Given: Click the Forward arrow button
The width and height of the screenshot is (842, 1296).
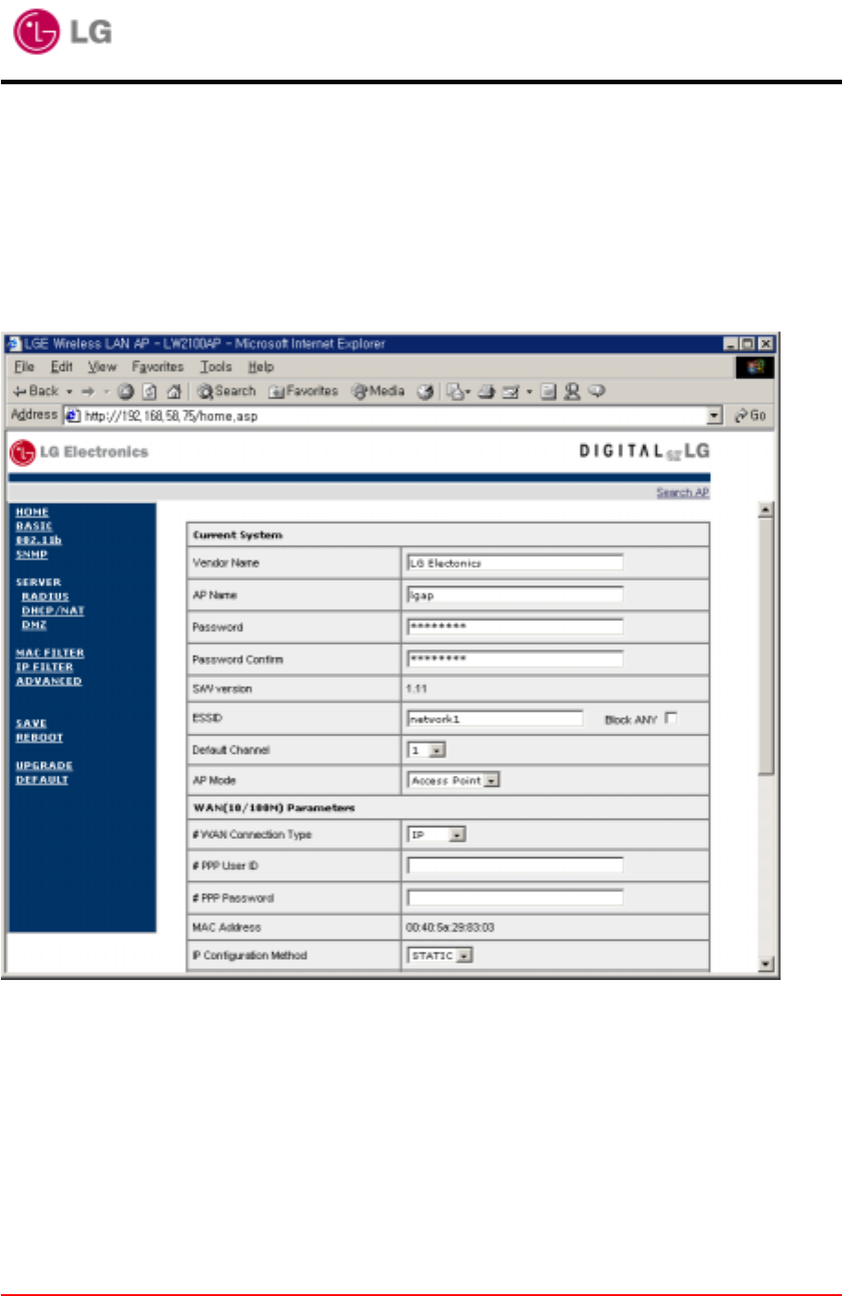Looking at the screenshot, I should click(88, 391).
